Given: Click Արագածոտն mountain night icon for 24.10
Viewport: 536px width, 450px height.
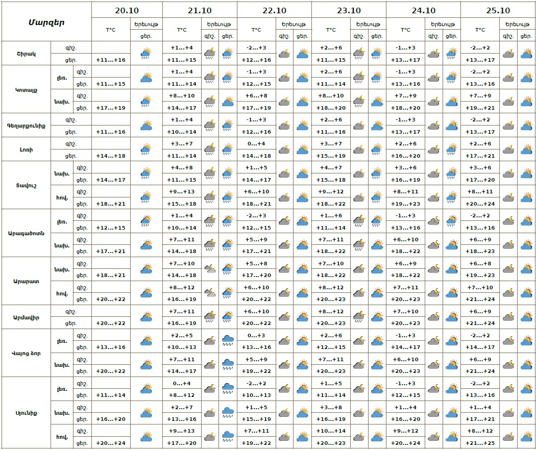Looking at the screenshot, I should [x=433, y=221].
